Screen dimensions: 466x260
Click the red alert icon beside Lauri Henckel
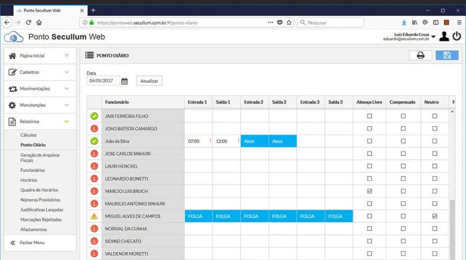tap(94, 166)
